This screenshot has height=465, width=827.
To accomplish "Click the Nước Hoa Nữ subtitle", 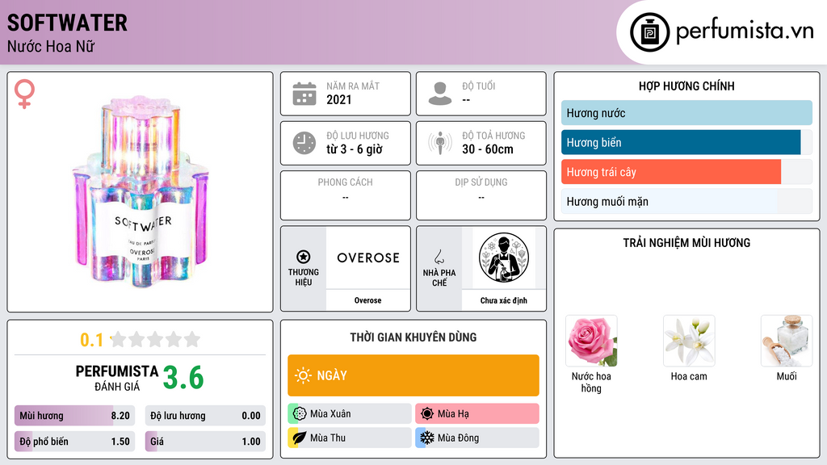I will (51, 47).
